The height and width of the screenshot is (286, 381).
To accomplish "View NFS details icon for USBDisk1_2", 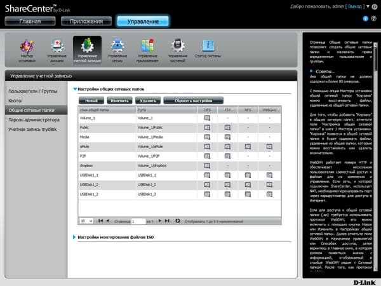I will pyautogui.click(x=248, y=184).
